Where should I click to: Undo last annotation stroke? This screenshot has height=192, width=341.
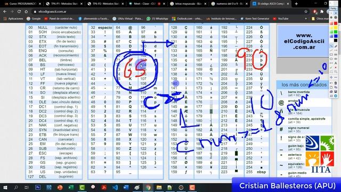[x=331, y=83]
